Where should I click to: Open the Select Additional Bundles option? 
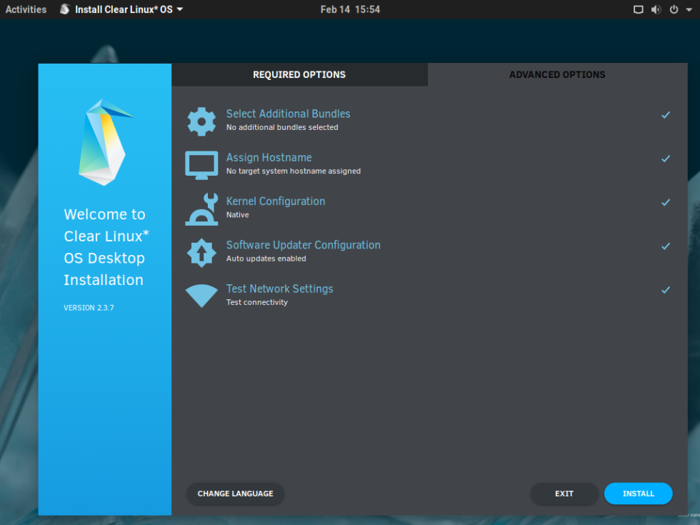(289, 114)
